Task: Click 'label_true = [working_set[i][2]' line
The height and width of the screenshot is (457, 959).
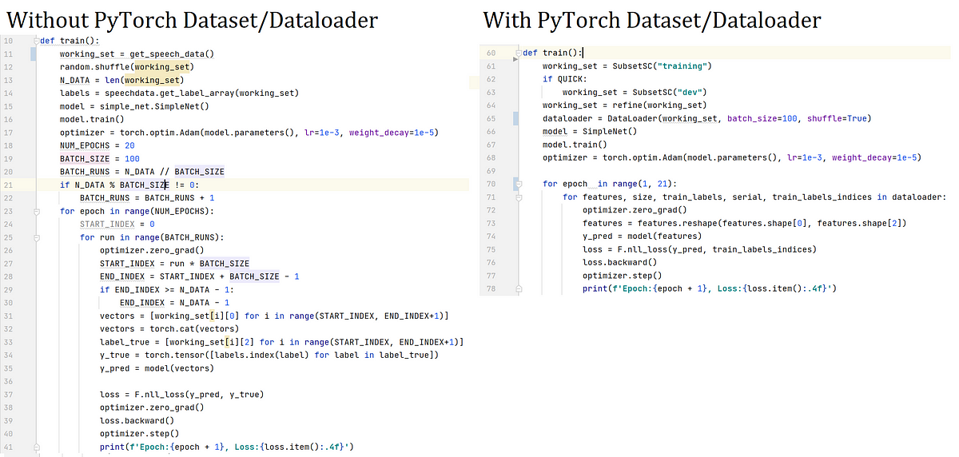Action: tap(281, 342)
